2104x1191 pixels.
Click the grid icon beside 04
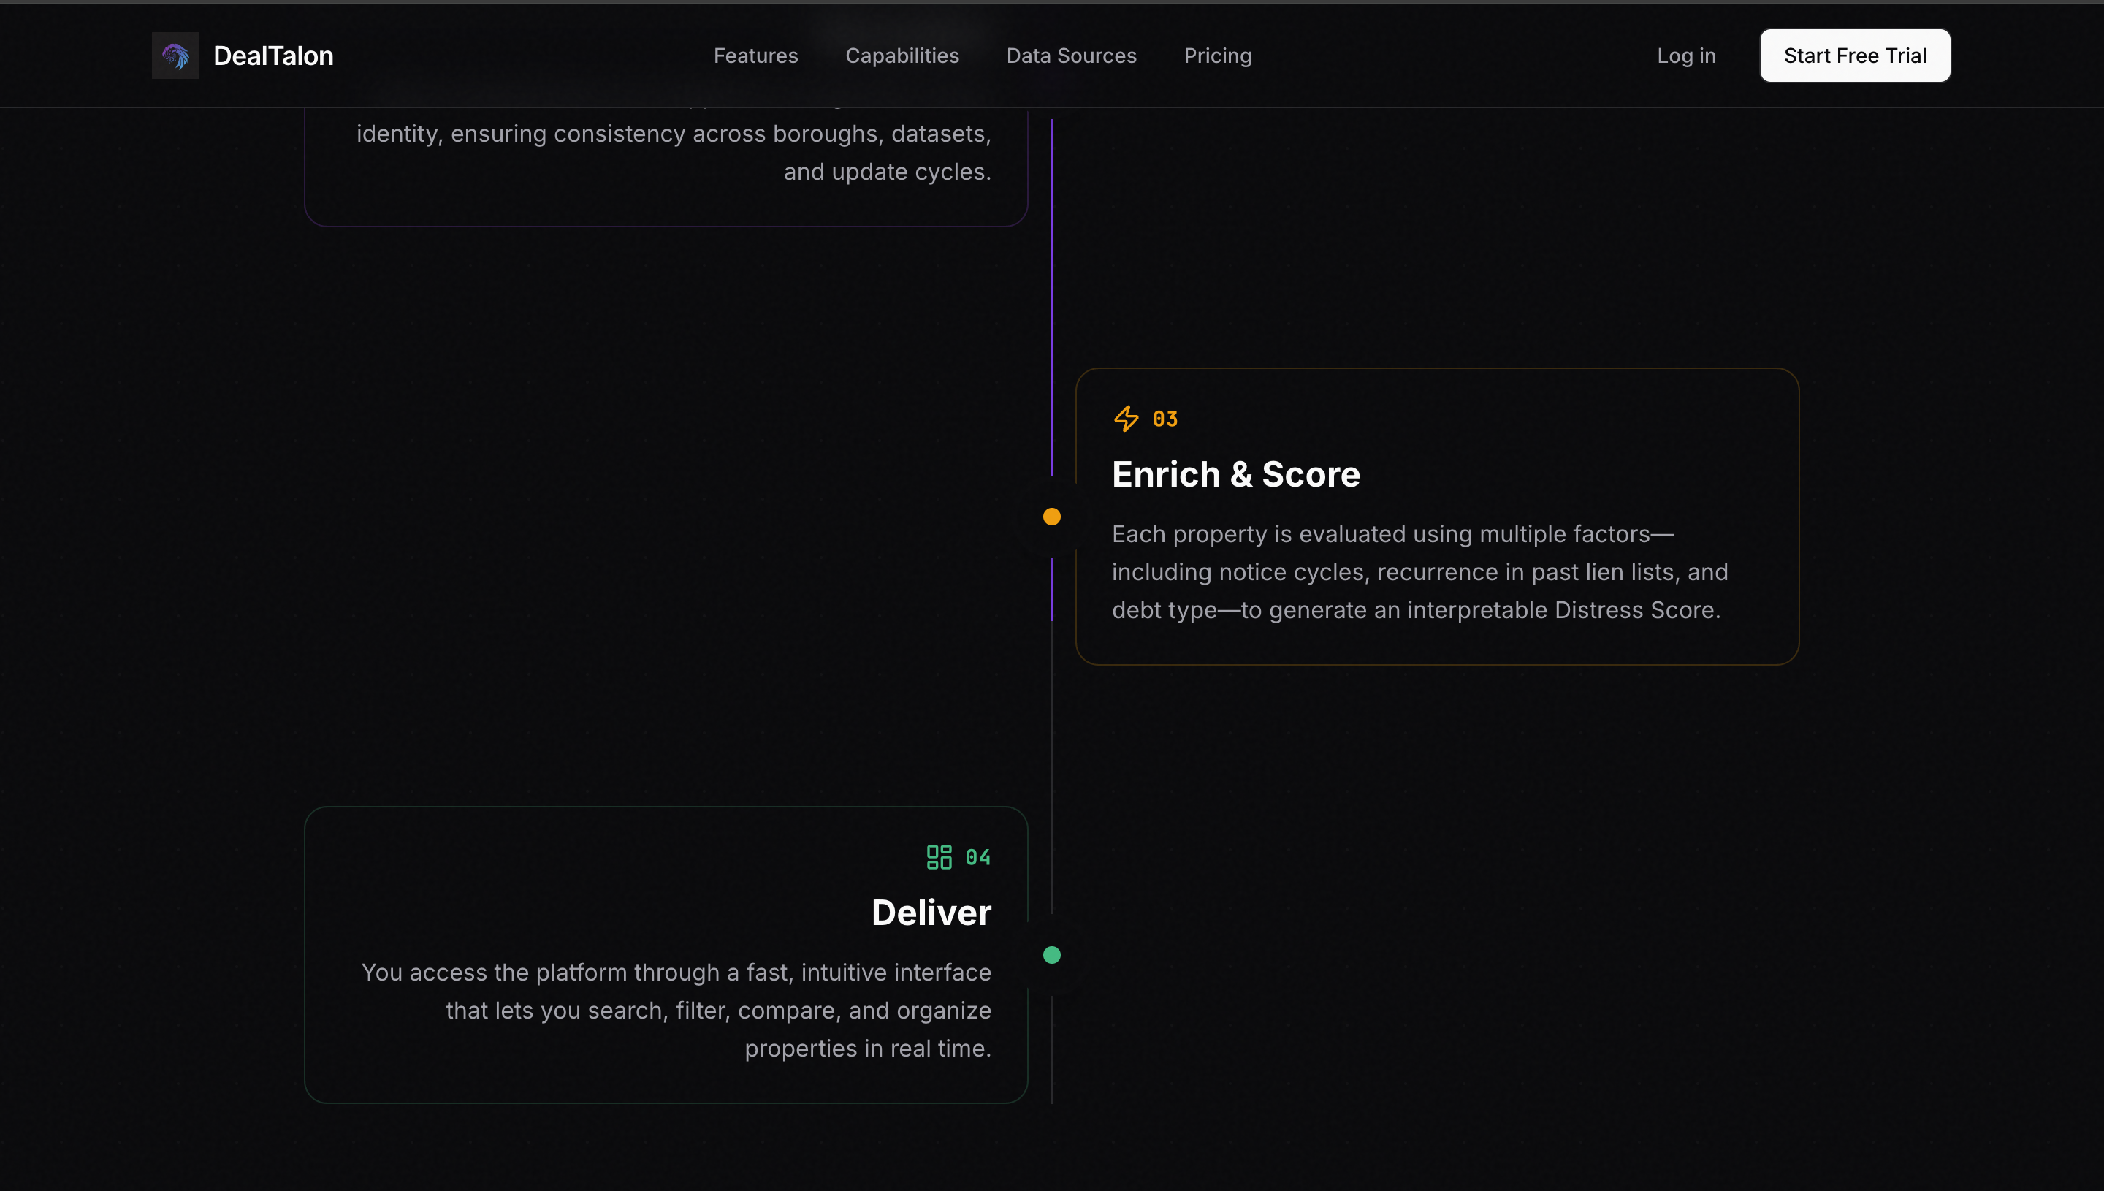pos(939,856)
